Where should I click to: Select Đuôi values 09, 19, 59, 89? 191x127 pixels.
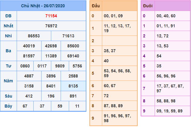pyautogui.click(x=169, y=111)
